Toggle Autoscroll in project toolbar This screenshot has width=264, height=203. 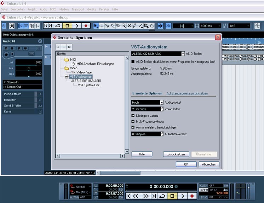click(160, 26)
